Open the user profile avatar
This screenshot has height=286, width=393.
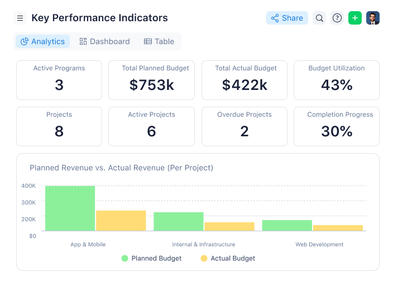click(373, 18)
